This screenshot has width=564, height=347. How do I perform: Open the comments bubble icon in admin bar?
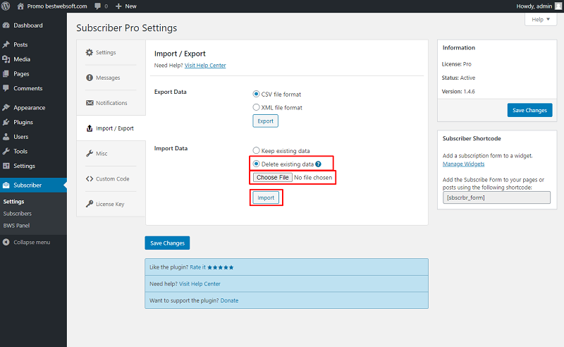coord(98,6)
